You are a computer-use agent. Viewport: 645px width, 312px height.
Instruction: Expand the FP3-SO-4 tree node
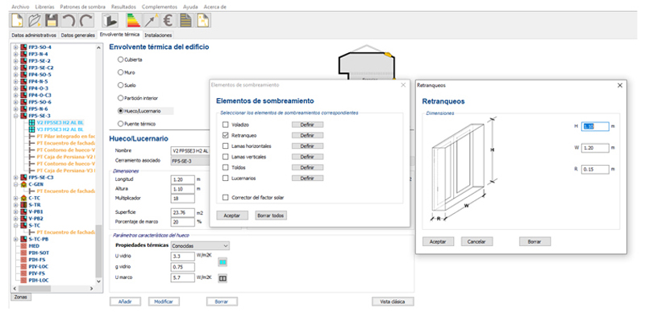tap(16, 47)
